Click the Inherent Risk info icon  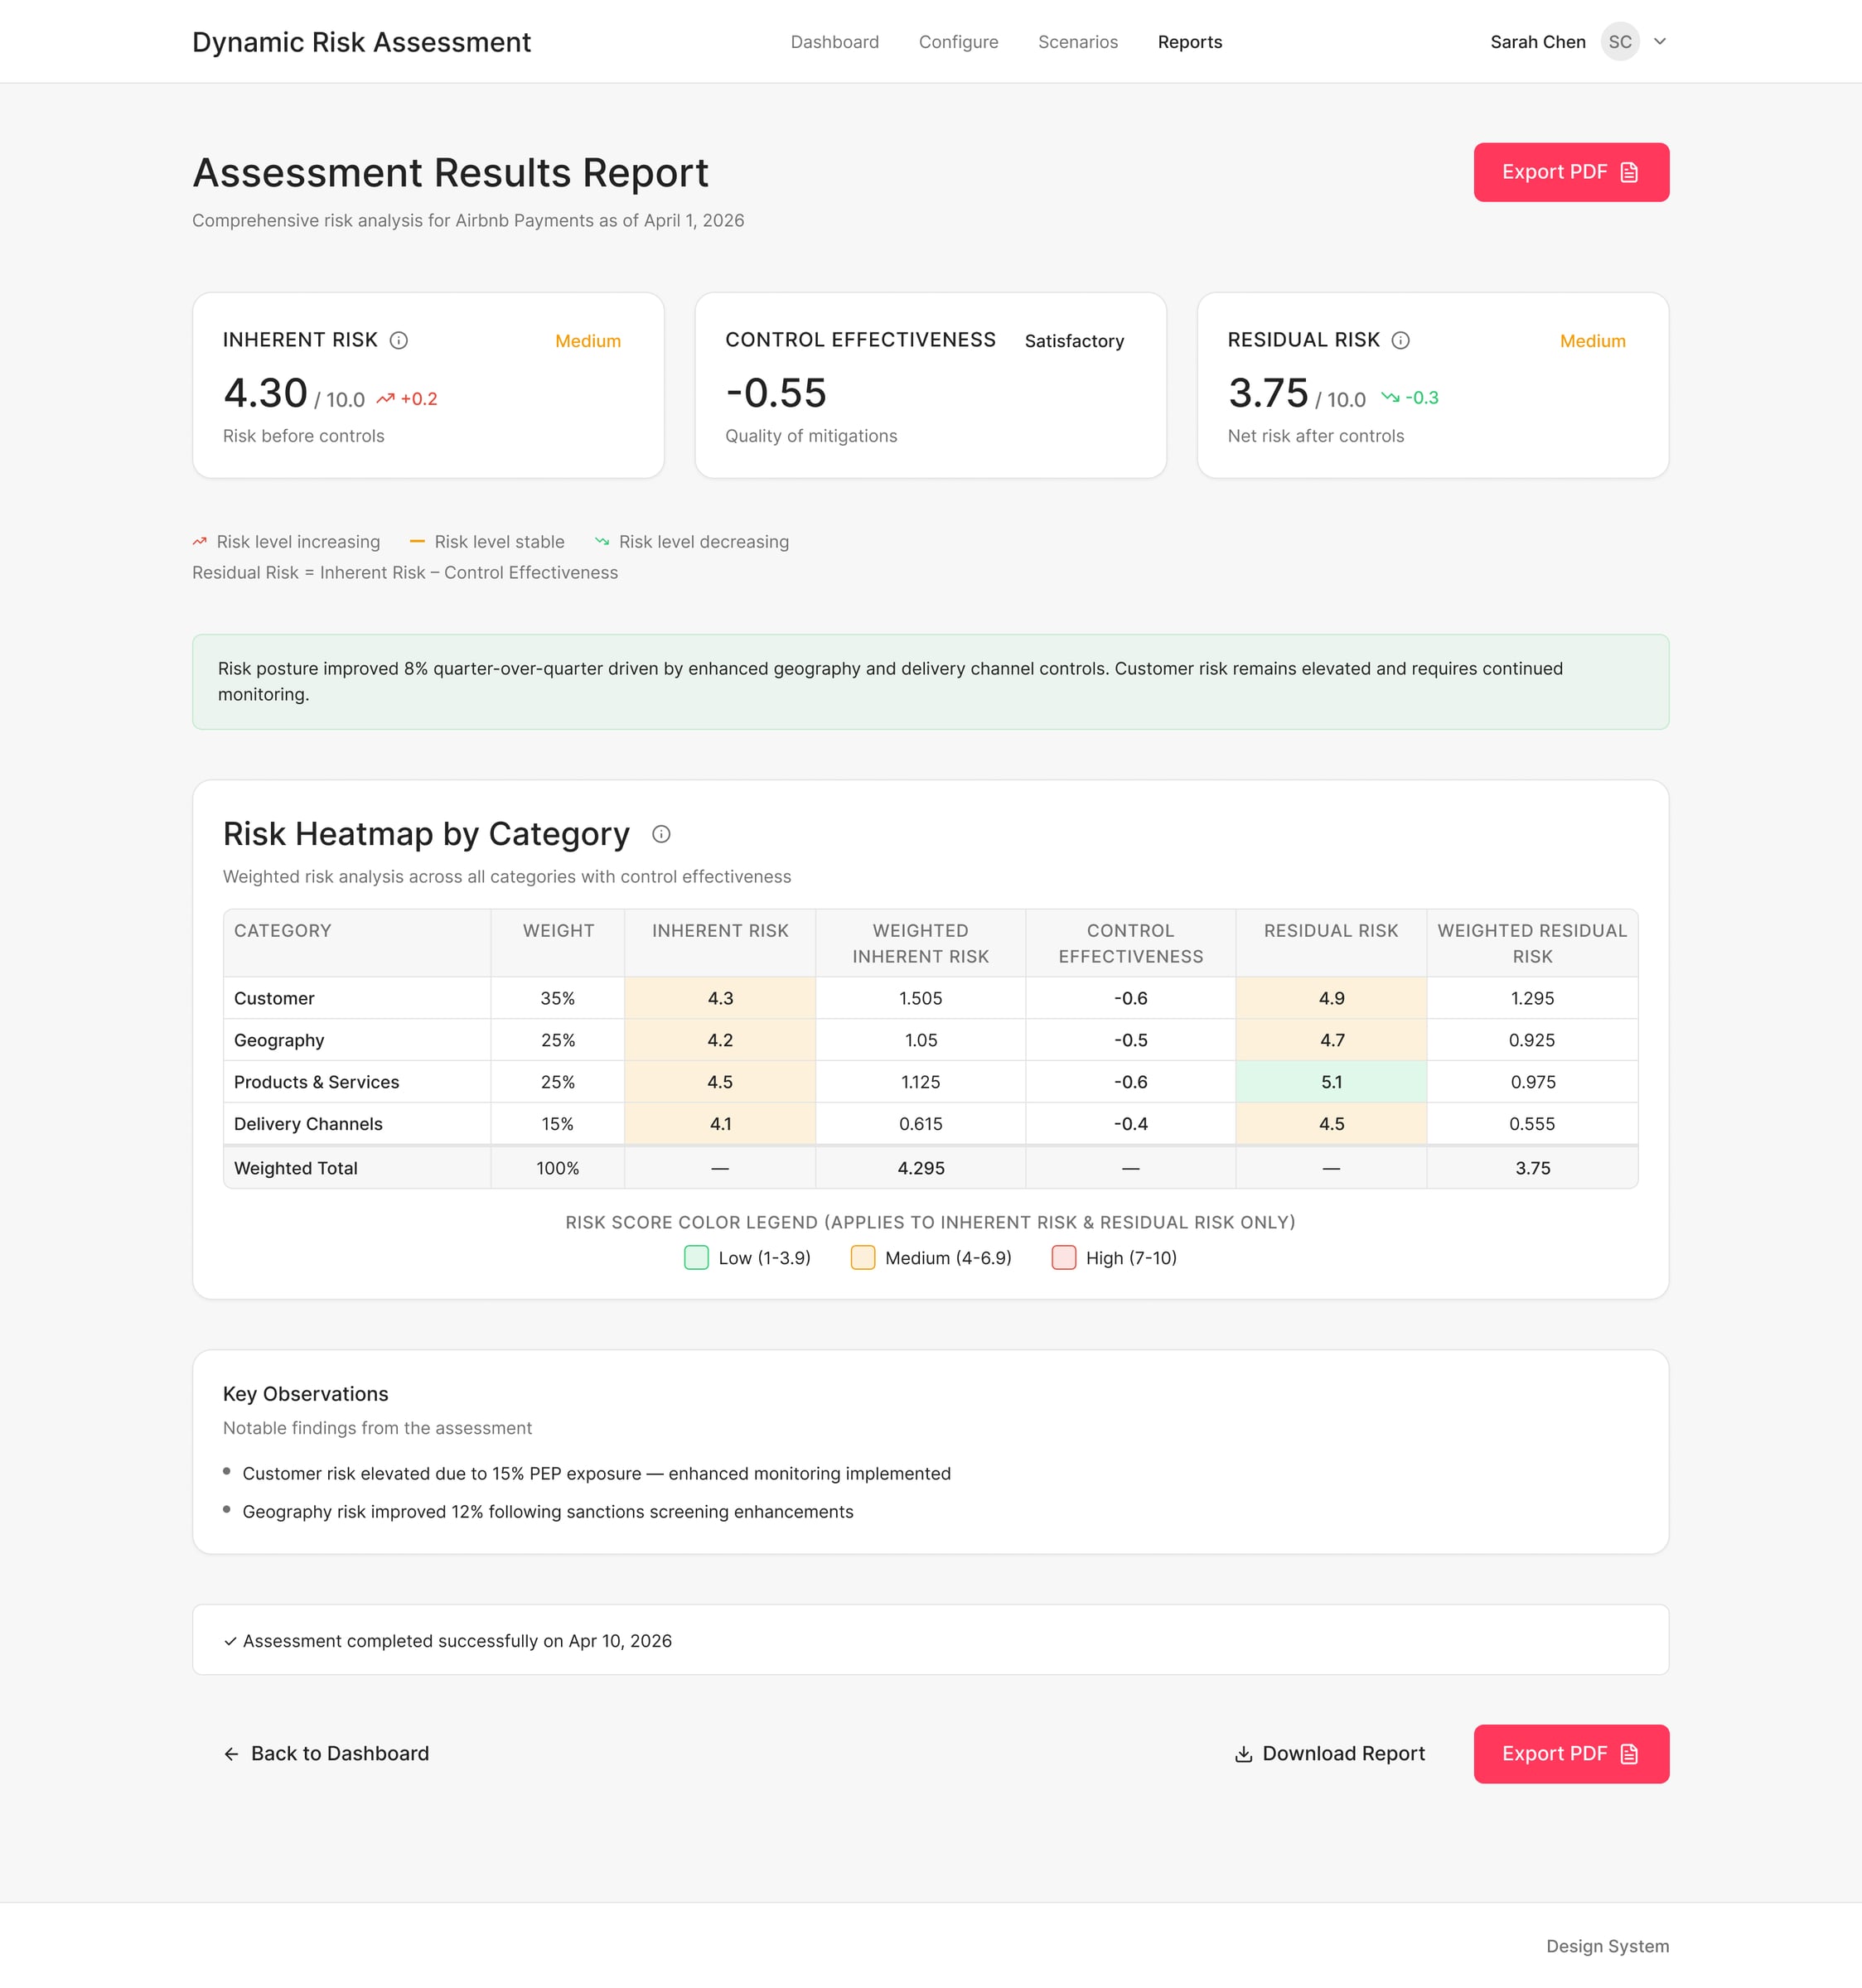point(399,340)
